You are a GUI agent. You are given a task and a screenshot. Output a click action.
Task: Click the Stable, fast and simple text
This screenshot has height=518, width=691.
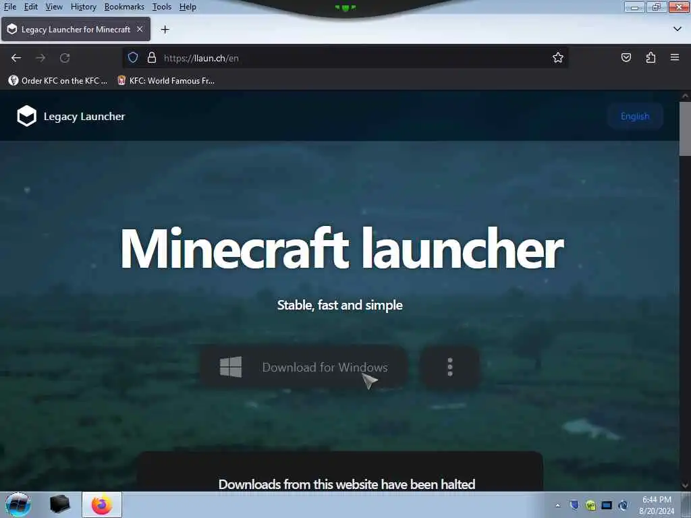click(x=340, y=305)
